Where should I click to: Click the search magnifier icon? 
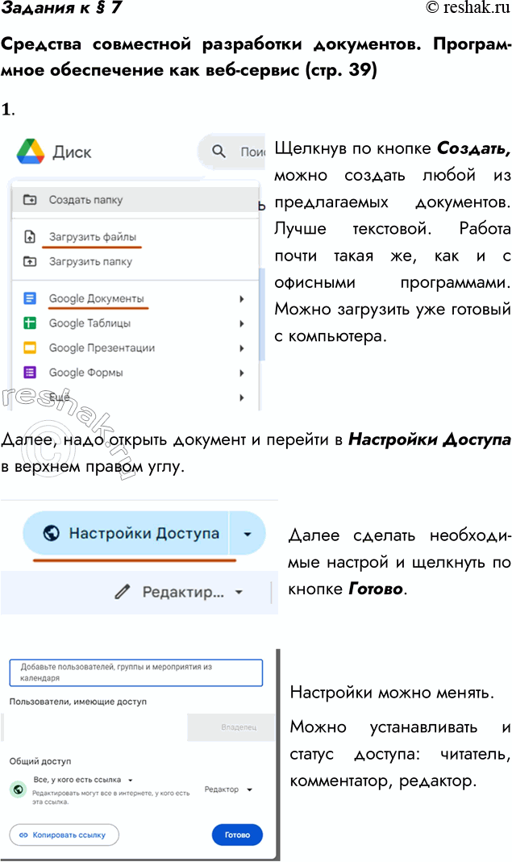pyautogui.click(x=219, y=151)
